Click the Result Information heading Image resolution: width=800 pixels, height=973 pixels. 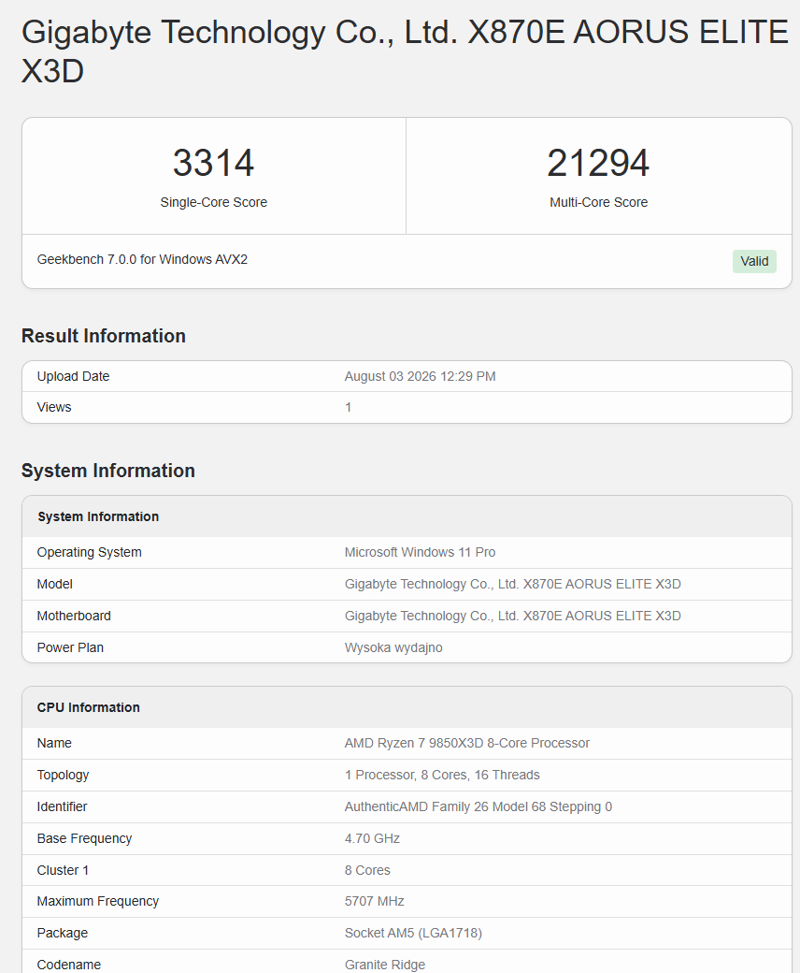[104, 336]
